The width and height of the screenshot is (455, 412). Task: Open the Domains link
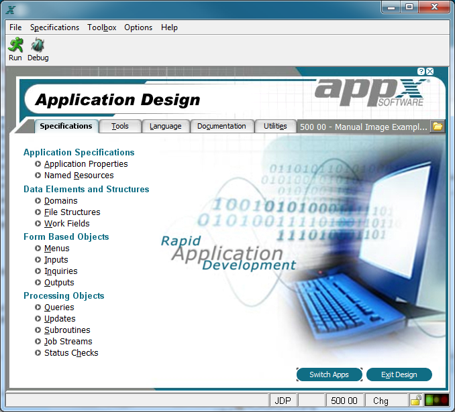pyautogui.click(x=61, y=201)
